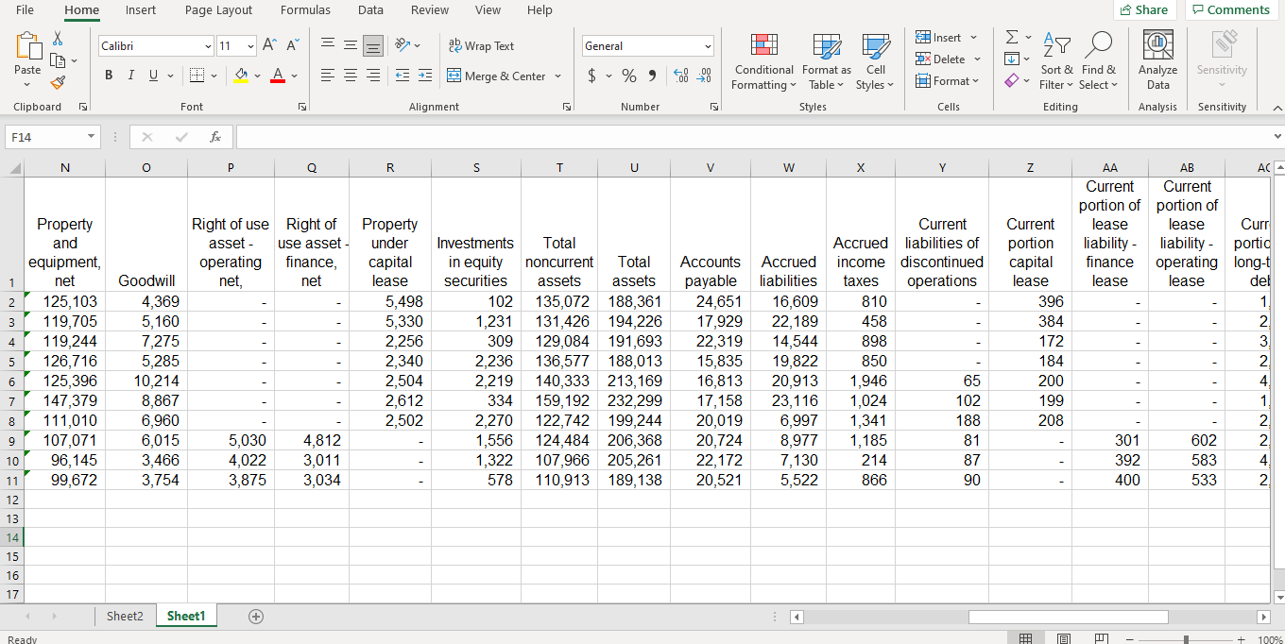Click the Share button
Image resolution: width=1285 pixels, height=644 pixels.
click(x=1145, y=9)
